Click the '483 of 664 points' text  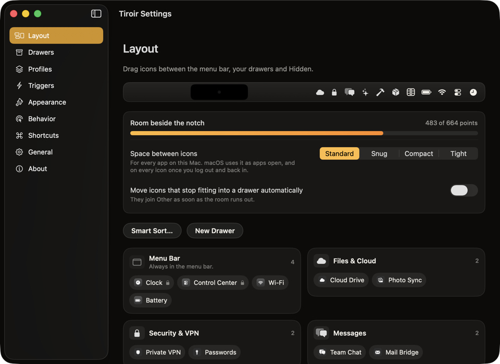click(451, 123)
